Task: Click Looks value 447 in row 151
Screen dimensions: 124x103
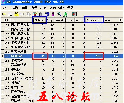Action: pyautogui.click(x=111, y=56)
